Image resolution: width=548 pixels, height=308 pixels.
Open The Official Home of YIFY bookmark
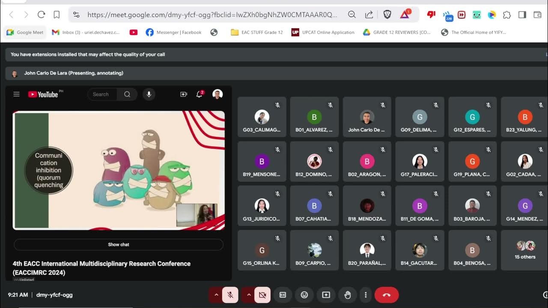tap(474, 32)
